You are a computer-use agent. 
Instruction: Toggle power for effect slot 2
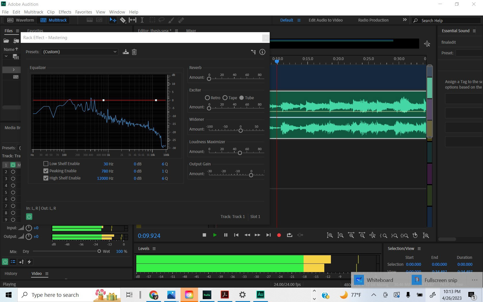tap(13, 172)
